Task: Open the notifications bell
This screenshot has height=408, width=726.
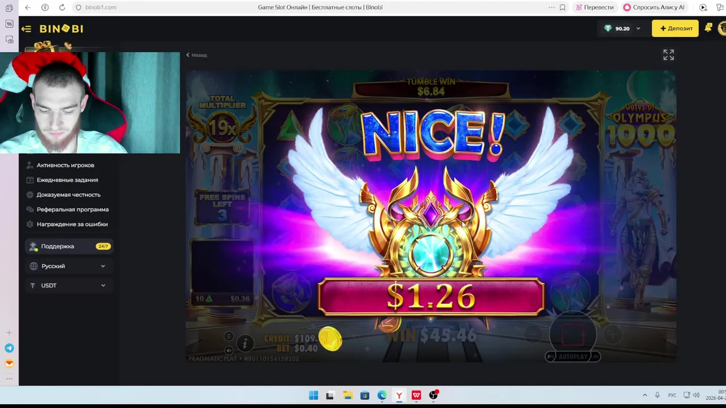Action: (x=708, y=28)
